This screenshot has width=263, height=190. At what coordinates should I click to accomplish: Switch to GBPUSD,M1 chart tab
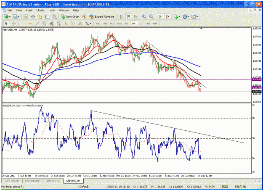[12, 181]
